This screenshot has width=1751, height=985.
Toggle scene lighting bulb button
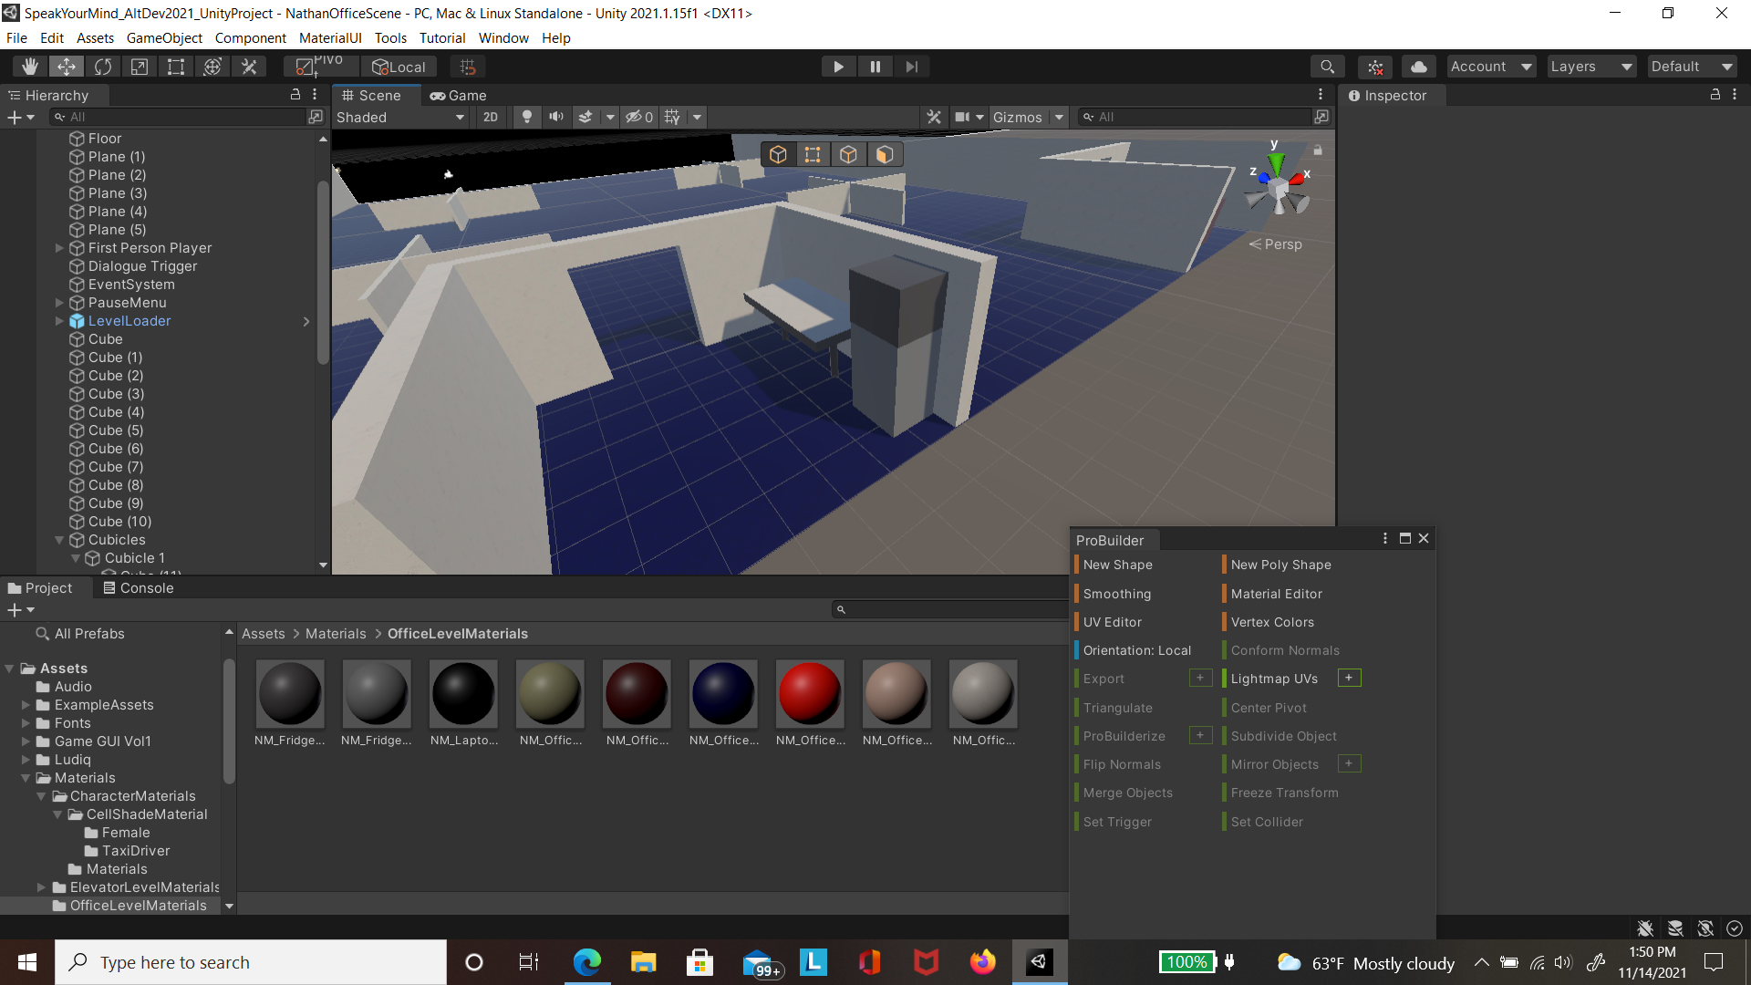[x=526, y=117]
